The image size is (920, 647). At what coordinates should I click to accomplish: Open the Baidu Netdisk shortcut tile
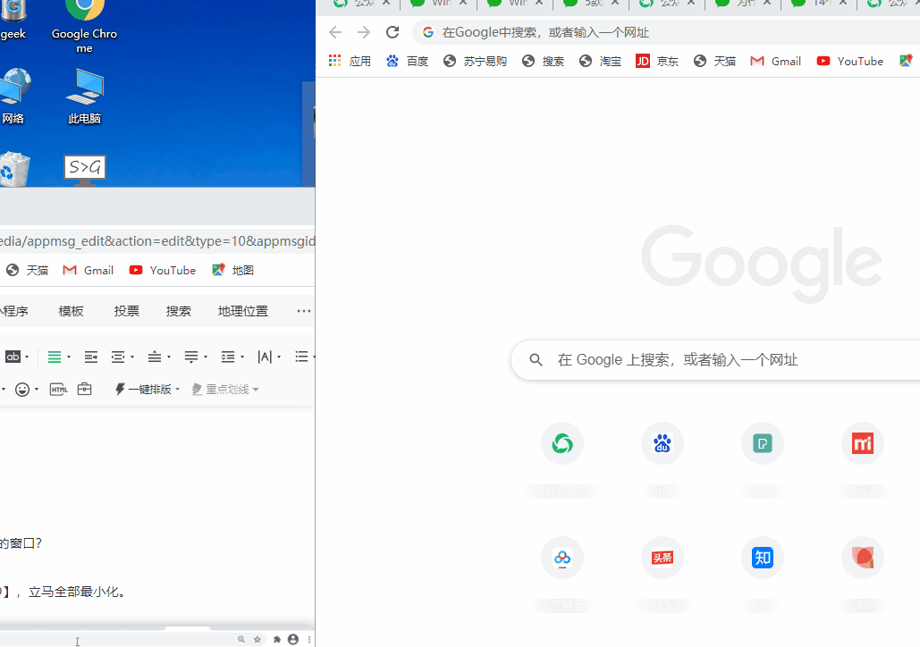(561, 557)
